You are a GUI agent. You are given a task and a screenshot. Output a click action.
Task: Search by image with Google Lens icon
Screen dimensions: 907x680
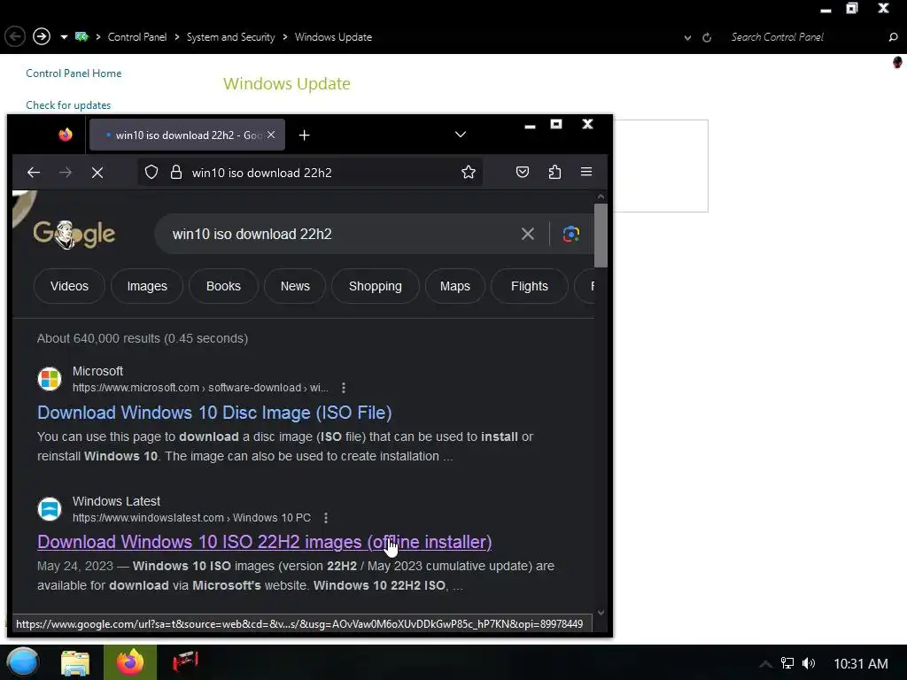571,234
